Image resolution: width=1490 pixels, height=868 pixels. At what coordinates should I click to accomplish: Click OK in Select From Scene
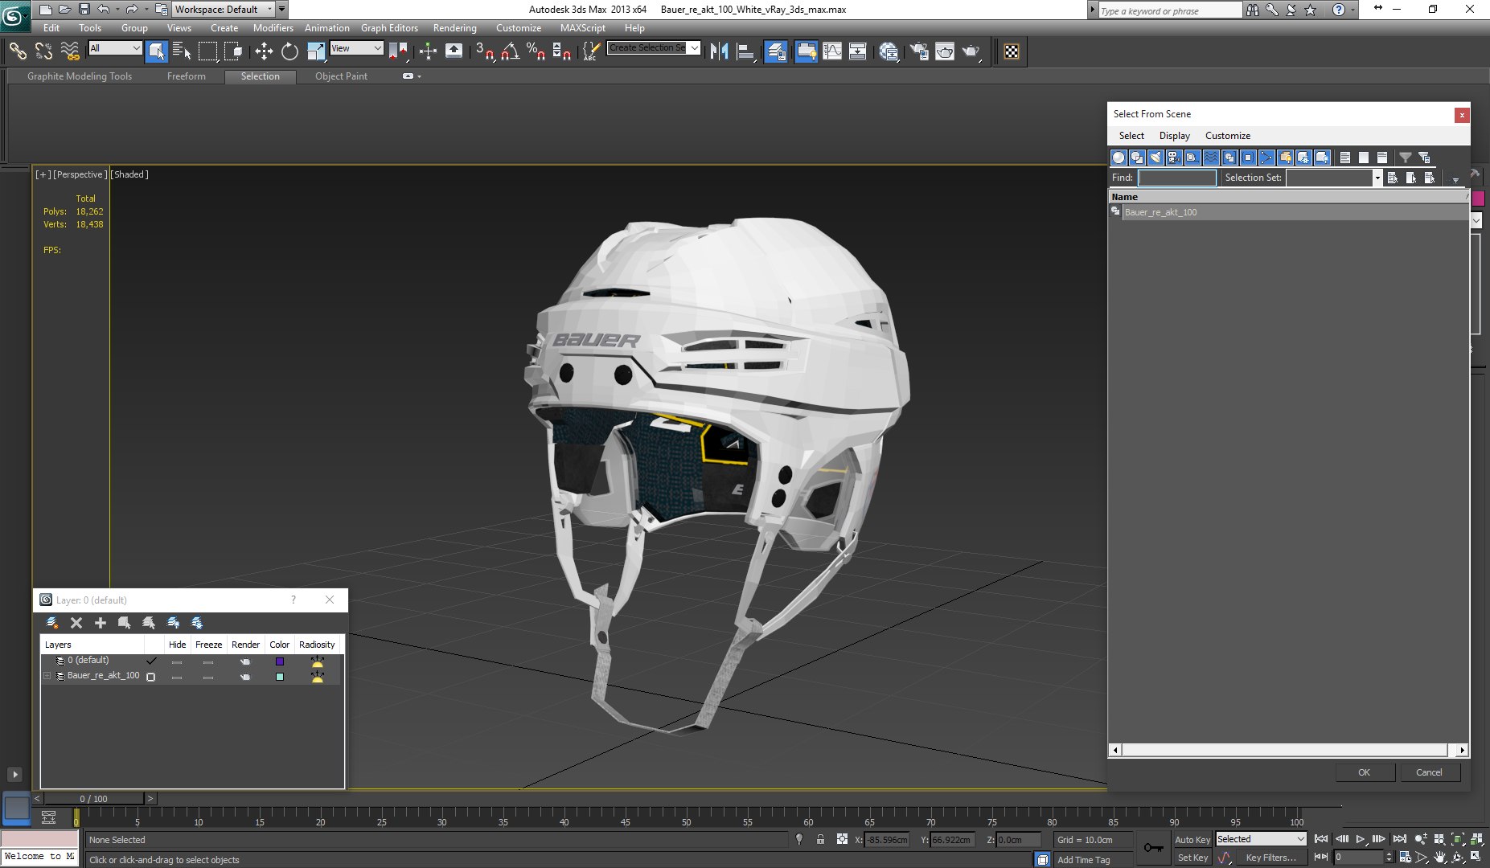click(1364, 772)
